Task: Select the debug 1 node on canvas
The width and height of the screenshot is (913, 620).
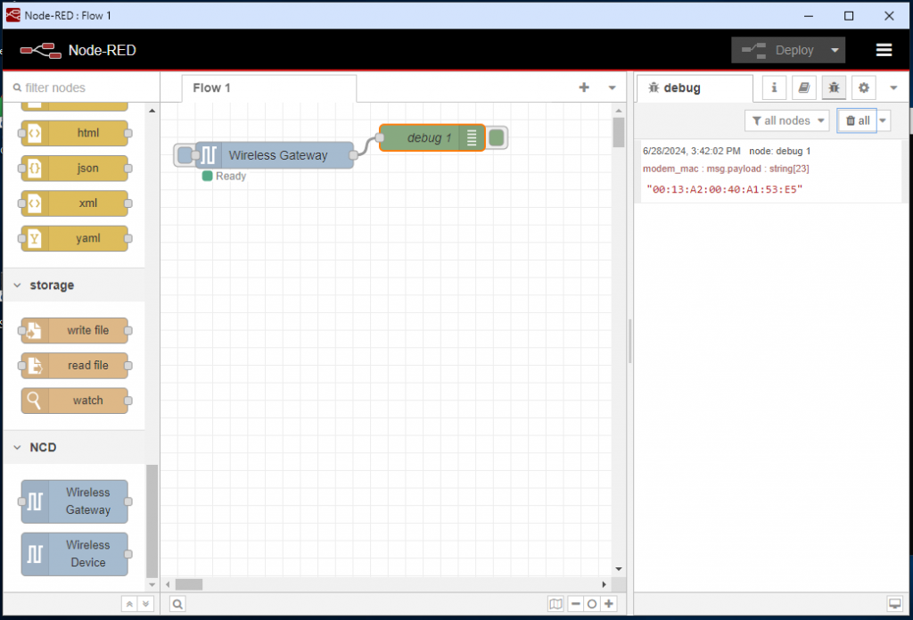Action: click(x=432, y=138)
